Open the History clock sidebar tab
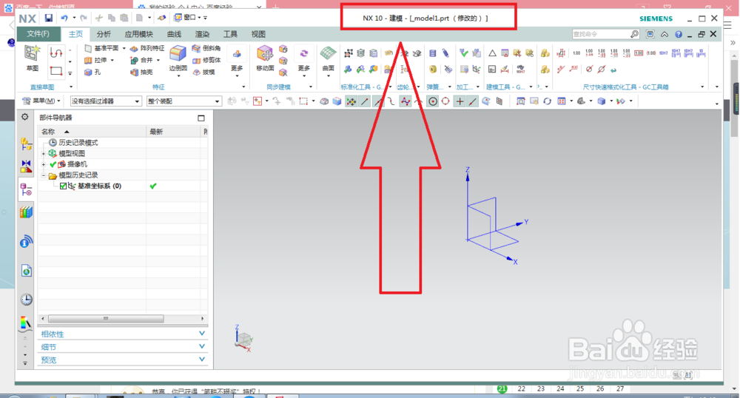The image size is (740, 398). [26, 299]
